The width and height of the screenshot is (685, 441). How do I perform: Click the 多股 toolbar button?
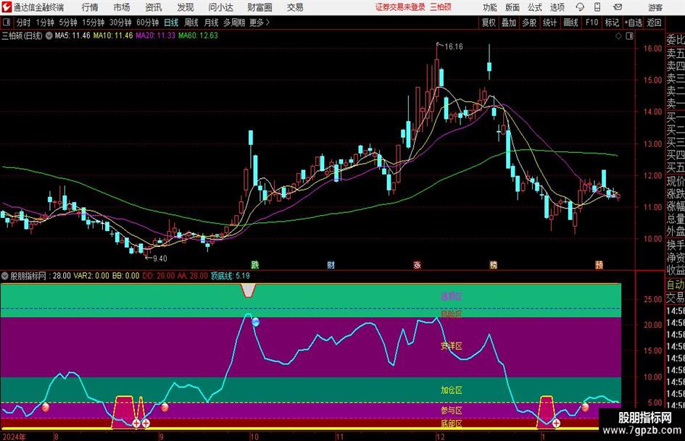pyautogui.click(x=529, y=22)
